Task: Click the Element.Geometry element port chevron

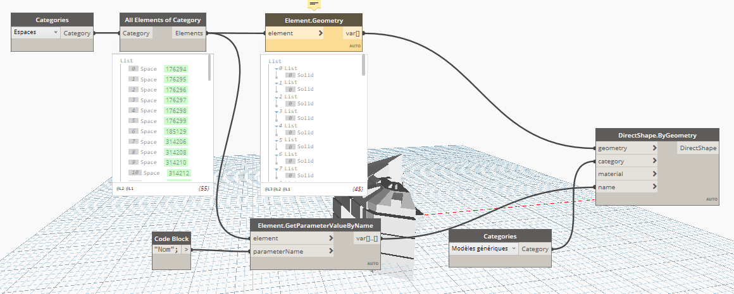Action: [321, 33]
